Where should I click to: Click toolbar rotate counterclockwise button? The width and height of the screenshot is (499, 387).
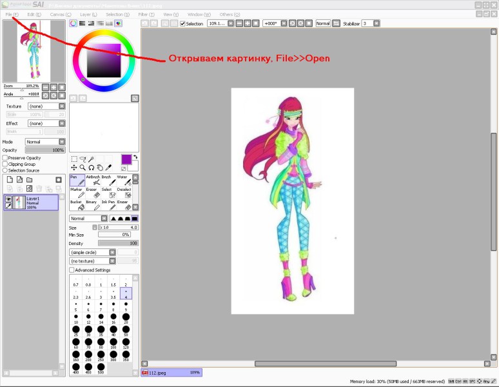click(x=293, y=24)
